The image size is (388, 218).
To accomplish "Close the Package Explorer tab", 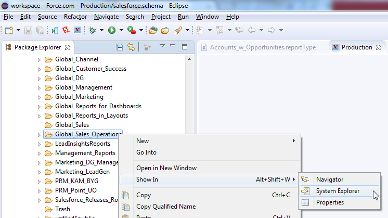I will (x=68, y=47).
